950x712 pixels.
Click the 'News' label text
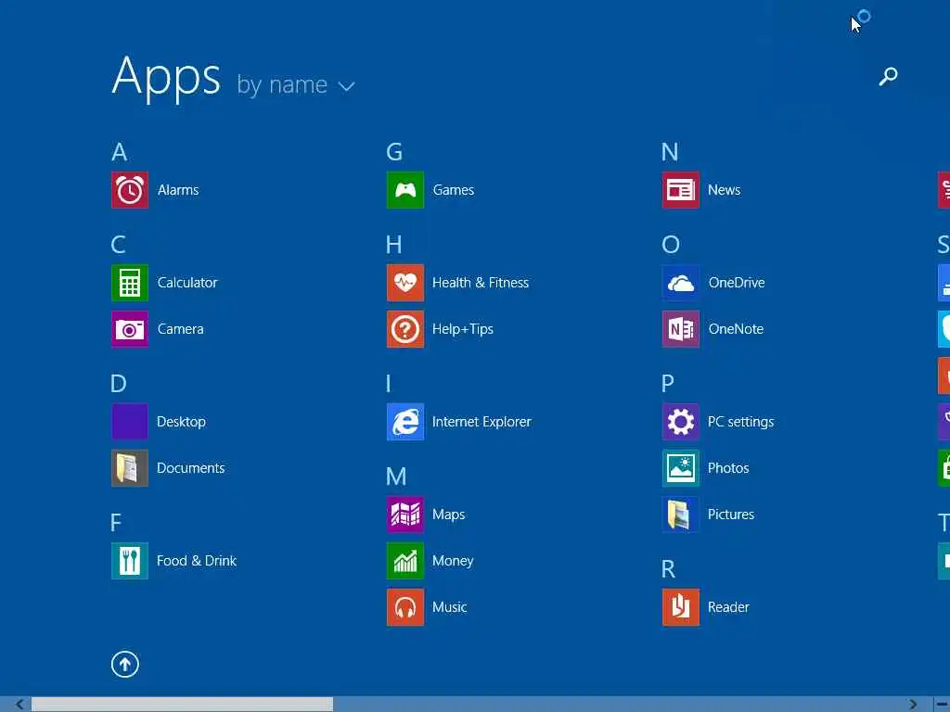tap(724, 190)
